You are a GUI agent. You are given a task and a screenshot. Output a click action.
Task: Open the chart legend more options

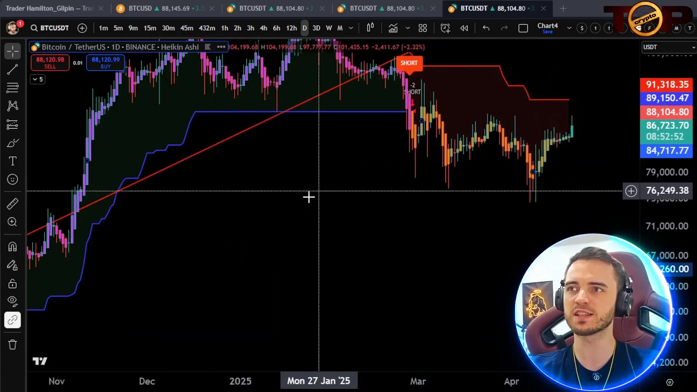click(221, 47)
